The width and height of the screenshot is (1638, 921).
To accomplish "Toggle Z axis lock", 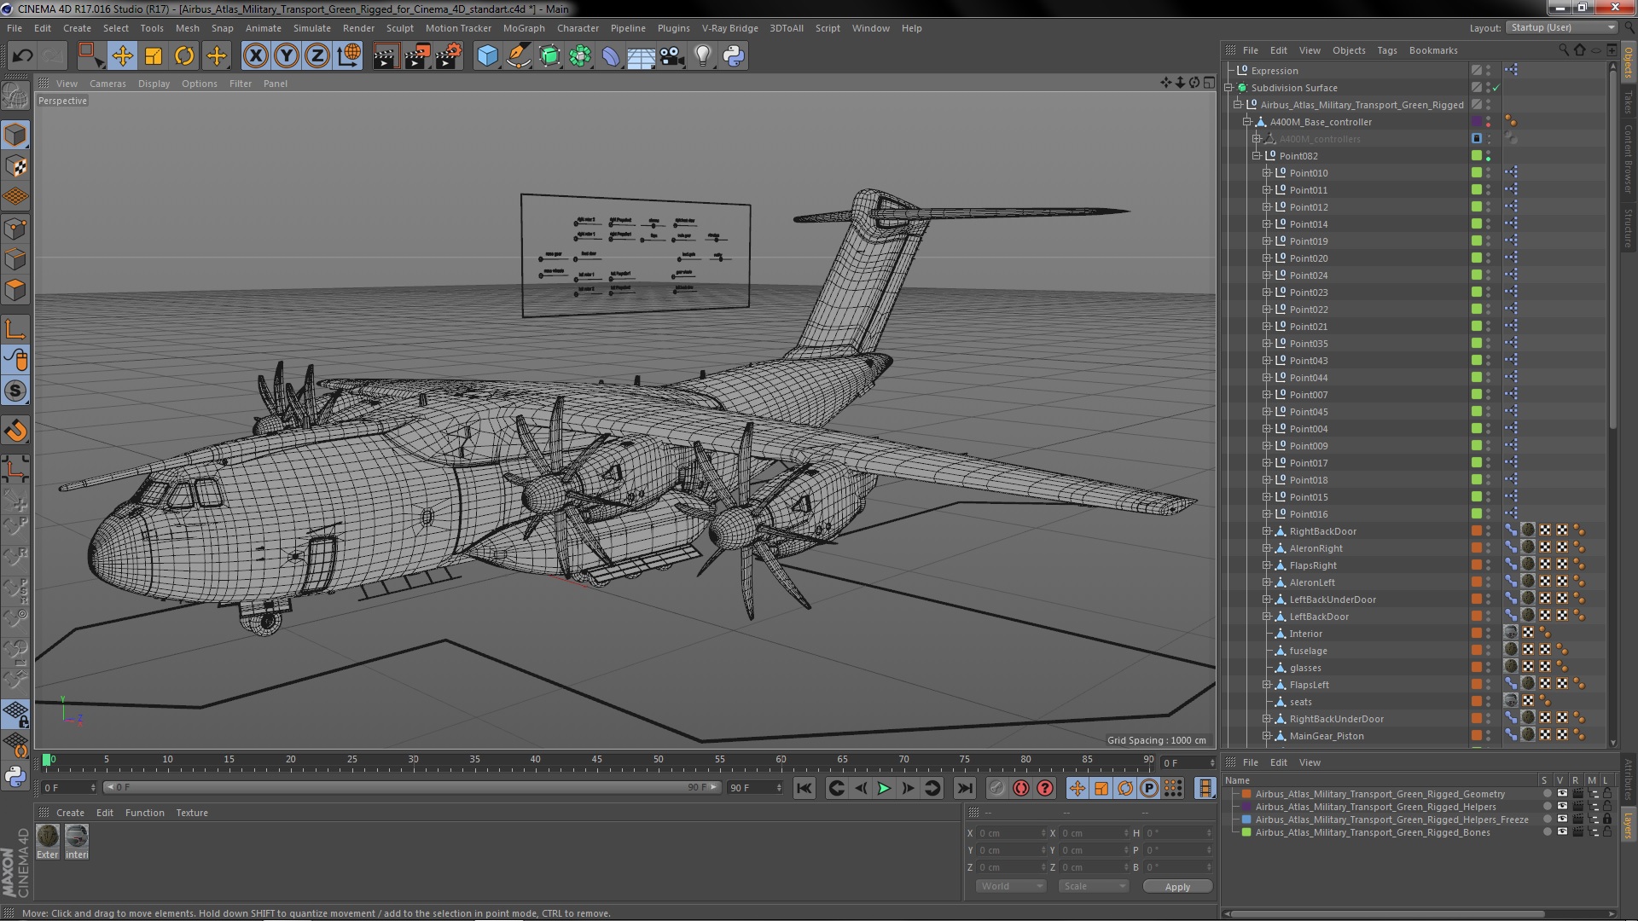I will pyautogui.click(x=317, y=56).
